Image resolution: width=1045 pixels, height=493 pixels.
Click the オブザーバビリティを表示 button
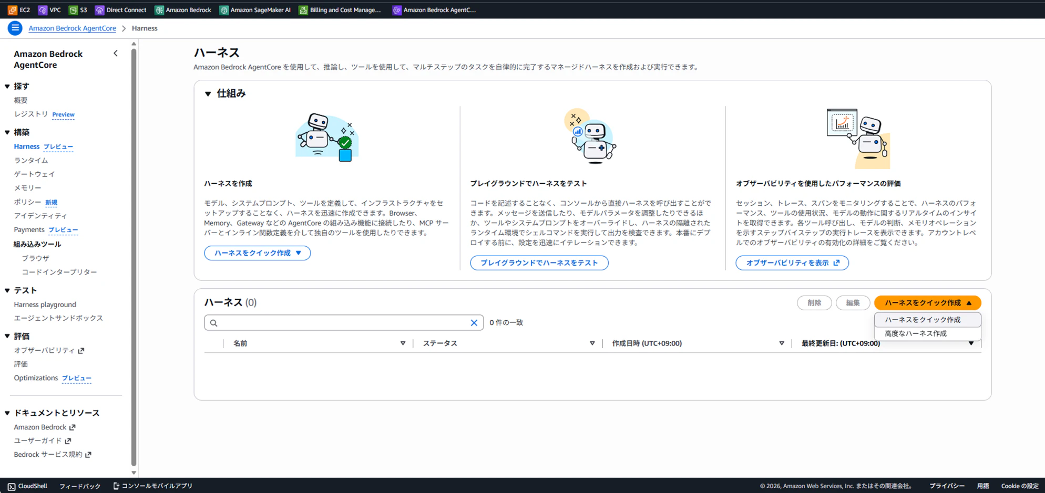pos(792,263)
